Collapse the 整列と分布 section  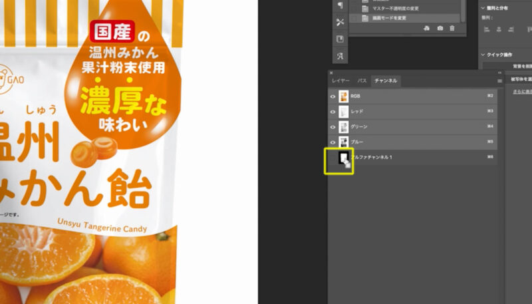point(483,7)
